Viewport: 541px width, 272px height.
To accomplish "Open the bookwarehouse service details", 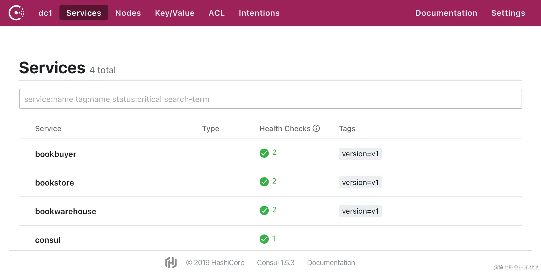I will 65,211.
